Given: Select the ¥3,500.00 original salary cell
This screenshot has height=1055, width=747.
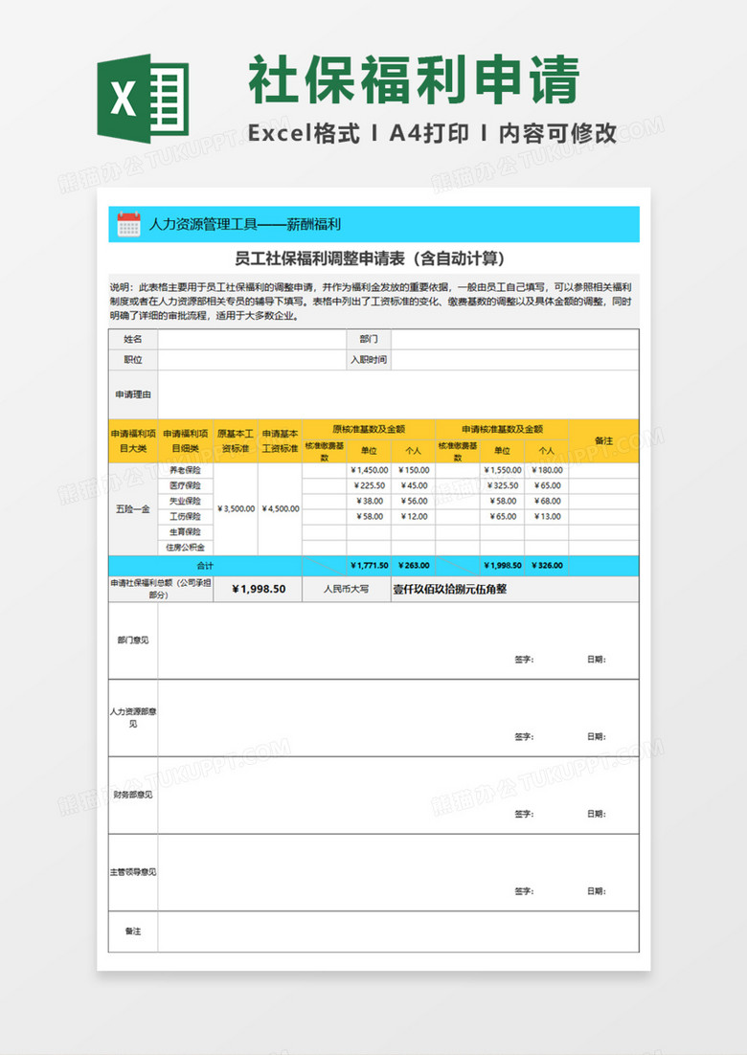Looking at the screenshot, I should click(x=236, y=508).
